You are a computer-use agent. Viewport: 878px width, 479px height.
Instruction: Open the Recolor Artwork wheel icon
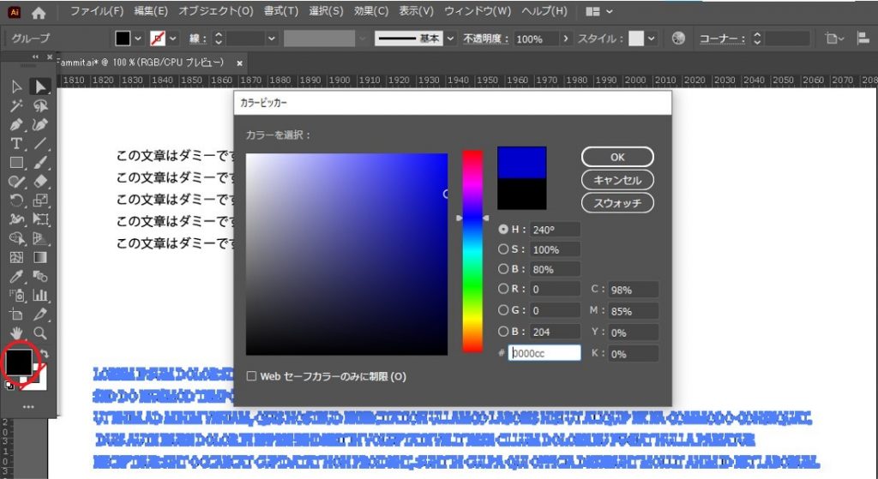pos(678,38)
